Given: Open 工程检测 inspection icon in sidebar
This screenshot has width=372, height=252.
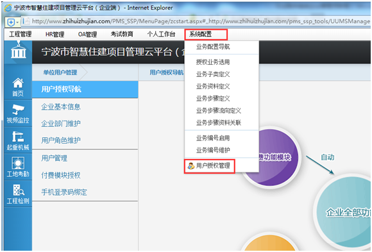Looking at the screenshot, I should click(x=18, y=194).
